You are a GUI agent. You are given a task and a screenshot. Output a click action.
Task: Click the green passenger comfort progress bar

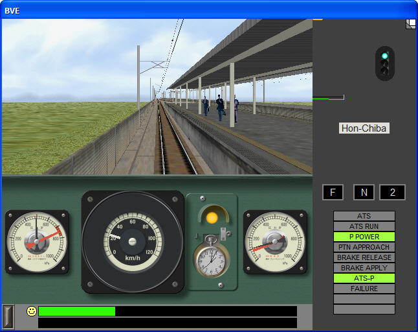77,311
